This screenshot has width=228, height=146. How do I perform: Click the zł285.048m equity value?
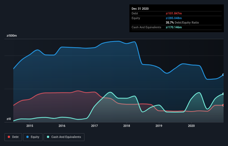pyautogui.click(x=174, y=18)
